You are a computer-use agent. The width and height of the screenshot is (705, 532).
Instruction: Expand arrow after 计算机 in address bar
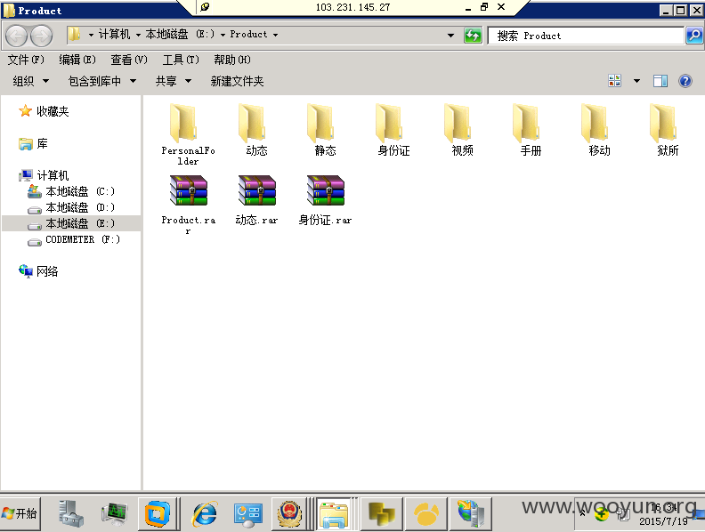pyautogui.click(x=138, y=35)
